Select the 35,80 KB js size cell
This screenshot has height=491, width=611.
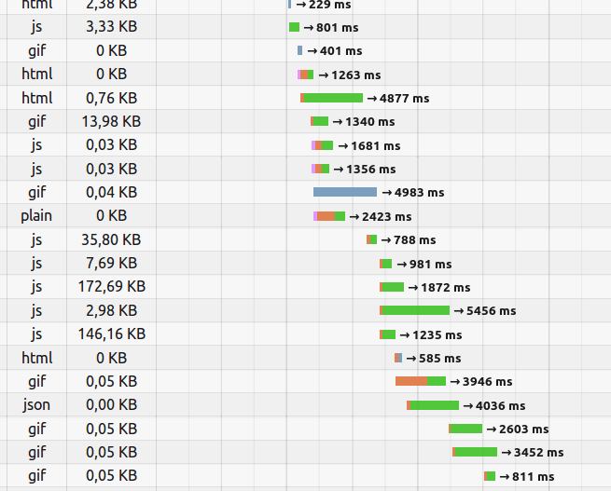pyautogui.click(x=111, y=239)
